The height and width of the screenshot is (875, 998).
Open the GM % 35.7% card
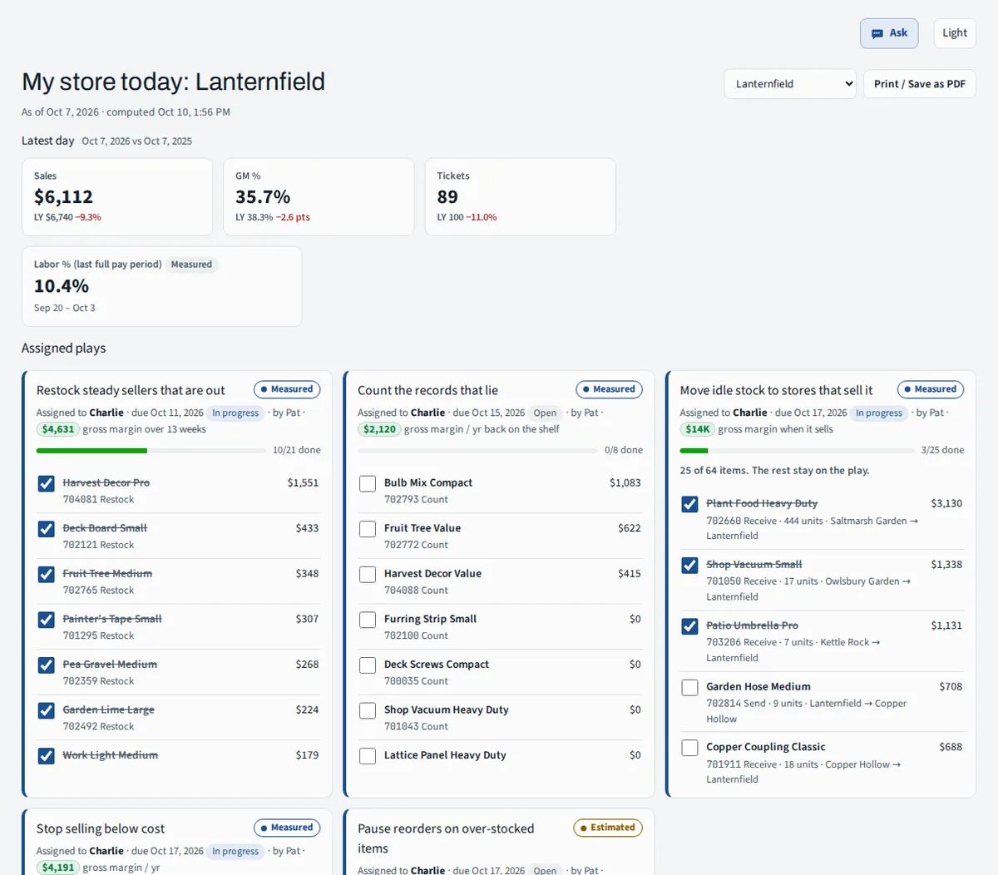(x=319, y=197)
